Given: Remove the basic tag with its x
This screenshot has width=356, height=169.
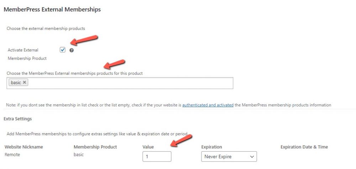Looking at the screenshot, I should click(x=24, y=83).
